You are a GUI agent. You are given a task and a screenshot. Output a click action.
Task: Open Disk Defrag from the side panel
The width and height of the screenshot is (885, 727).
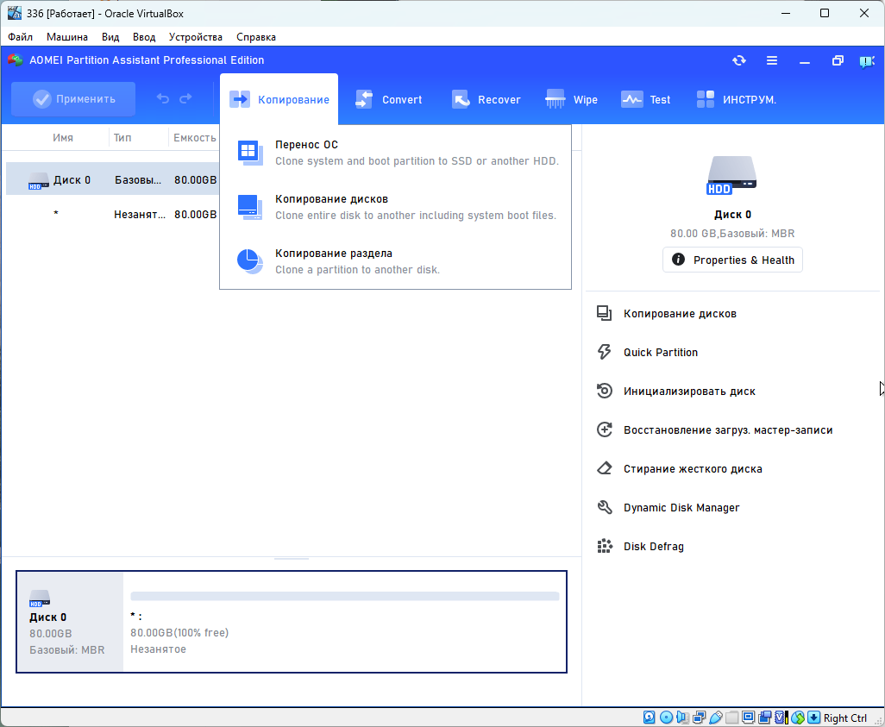[x=653, y=547]
